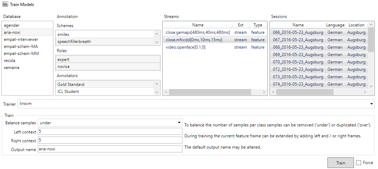Select the recola database entry

pyautogui.click(x=10, y=61)
